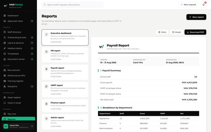This screenshot has width=211, height=132.
Task: Email the current report
Action: click(176, 32)
